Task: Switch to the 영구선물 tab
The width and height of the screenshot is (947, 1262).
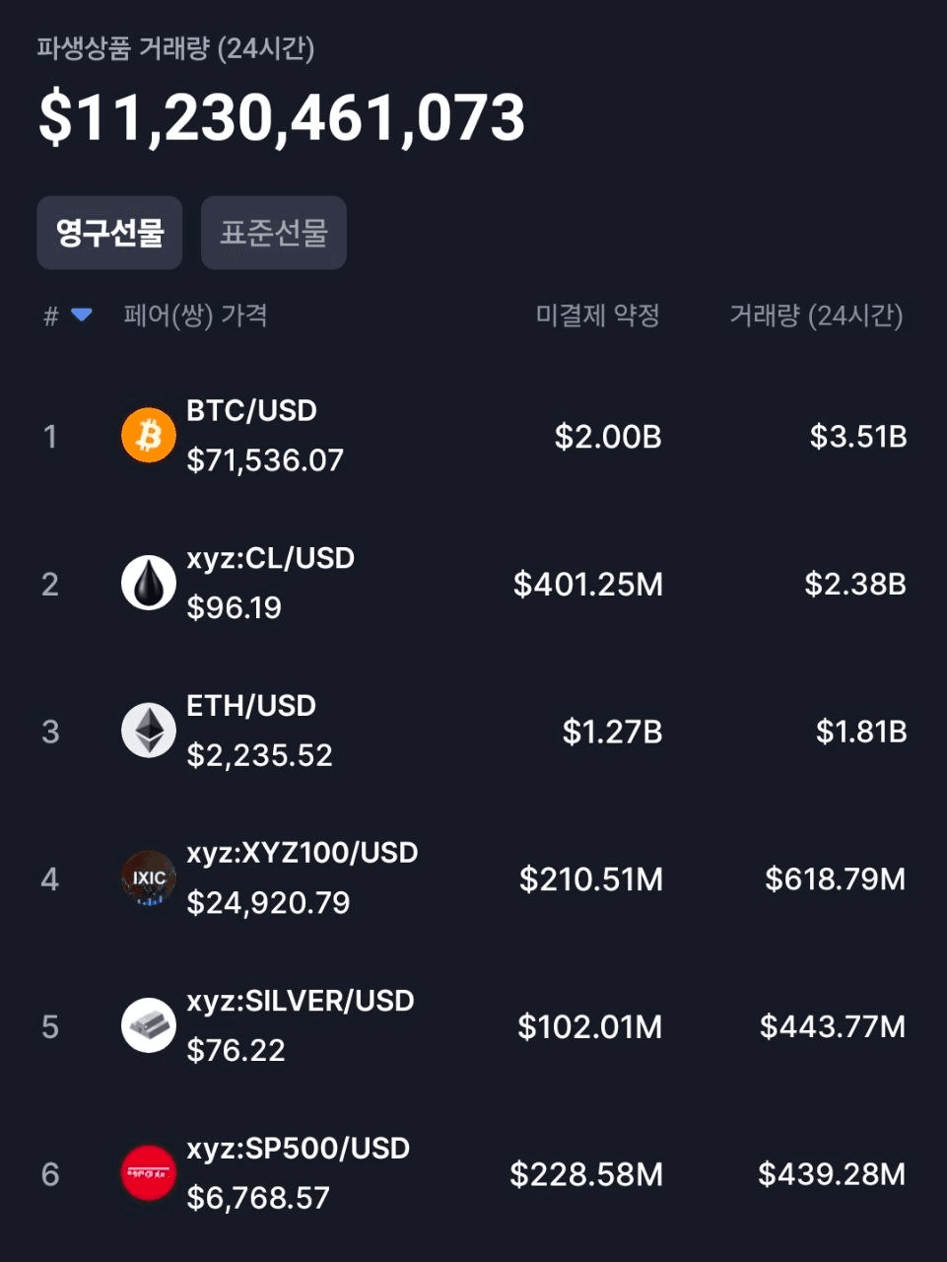Action: pyautogui.click(x=109, y=233)
